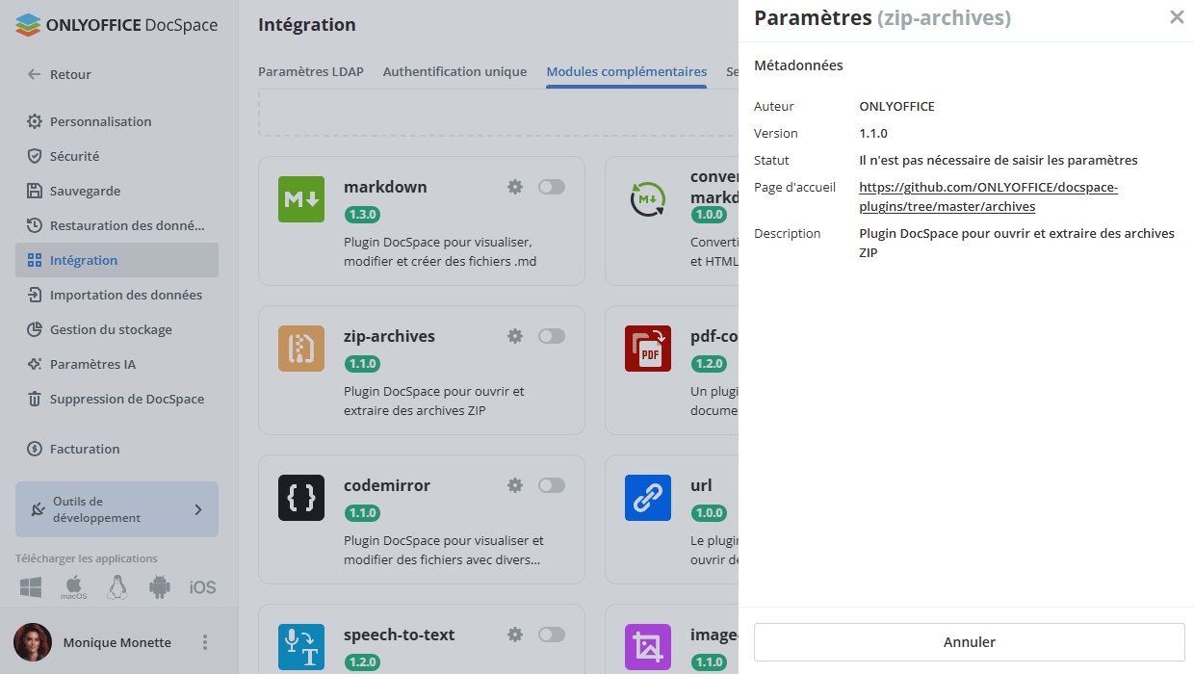
Task: Click the zip-archives plugin gear icon
Action: click(x=515, y=336)
